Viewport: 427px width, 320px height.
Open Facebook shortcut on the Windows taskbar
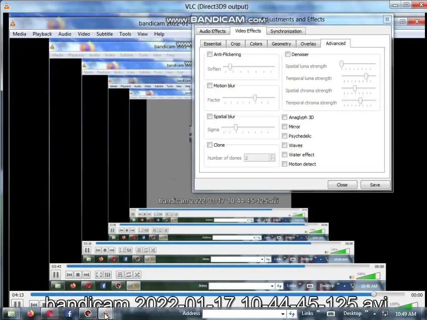(69, 314)
